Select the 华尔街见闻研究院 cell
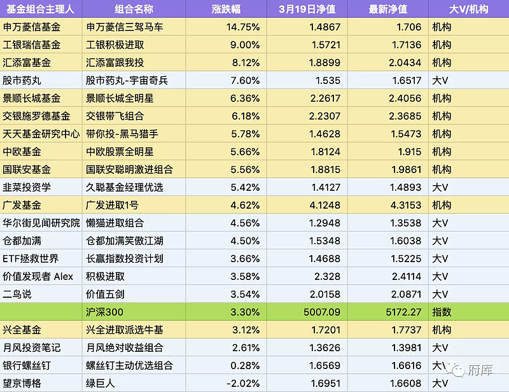Viewport: 509px width, 392px height. pyautogui.click(x=41, y=223)
